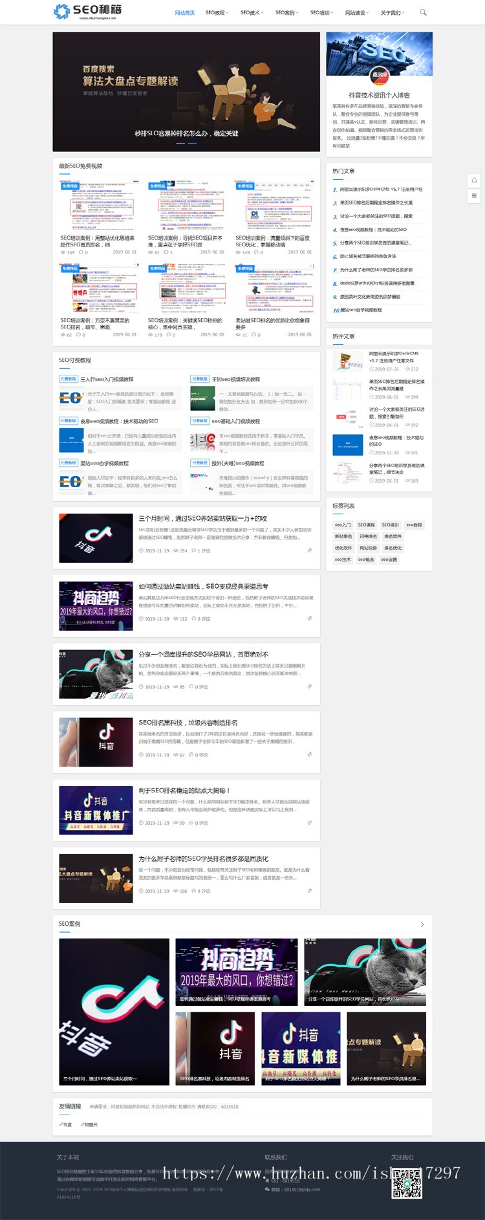
Task: Open the 百度 friendly link
Action: 66,1125
